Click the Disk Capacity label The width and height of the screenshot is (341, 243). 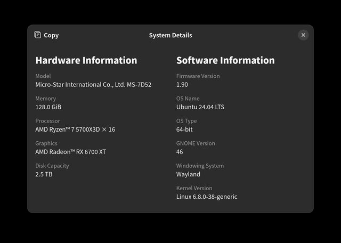52,166
